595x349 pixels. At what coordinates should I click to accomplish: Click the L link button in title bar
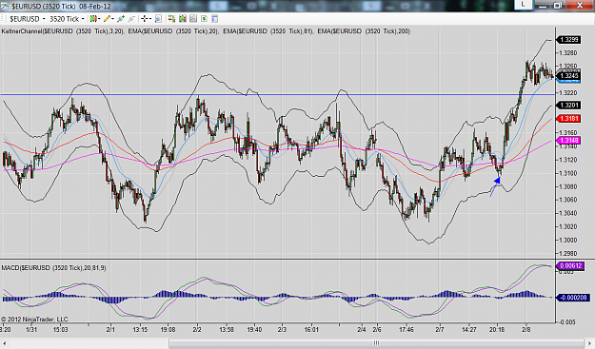point(524,4)
